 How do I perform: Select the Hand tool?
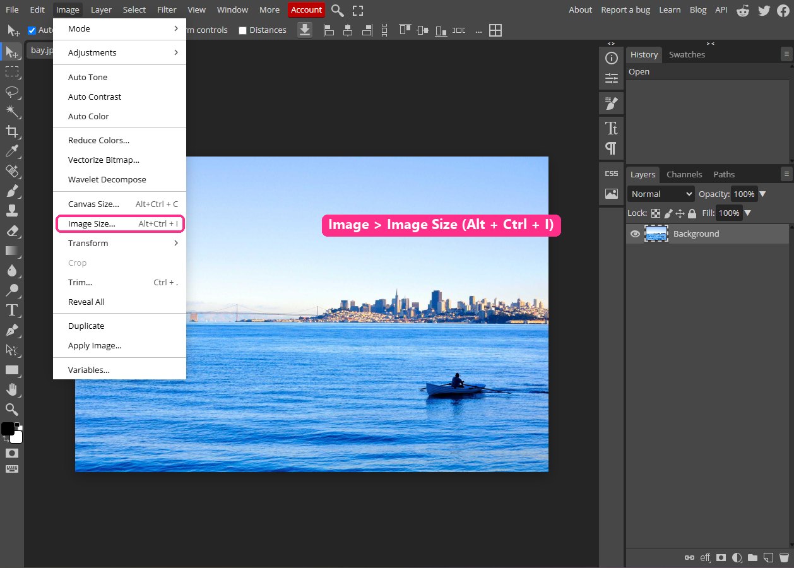coord(12,389)
